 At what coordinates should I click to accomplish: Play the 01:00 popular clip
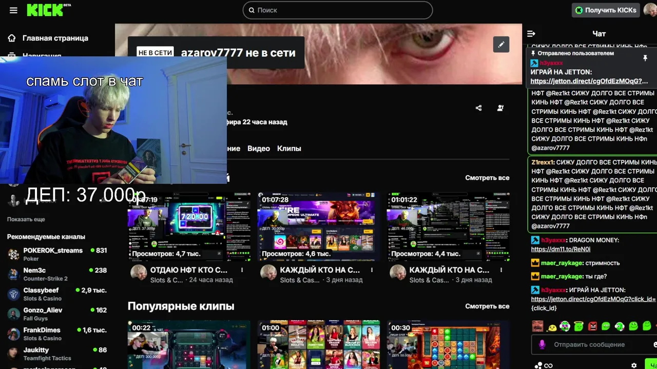319,344
